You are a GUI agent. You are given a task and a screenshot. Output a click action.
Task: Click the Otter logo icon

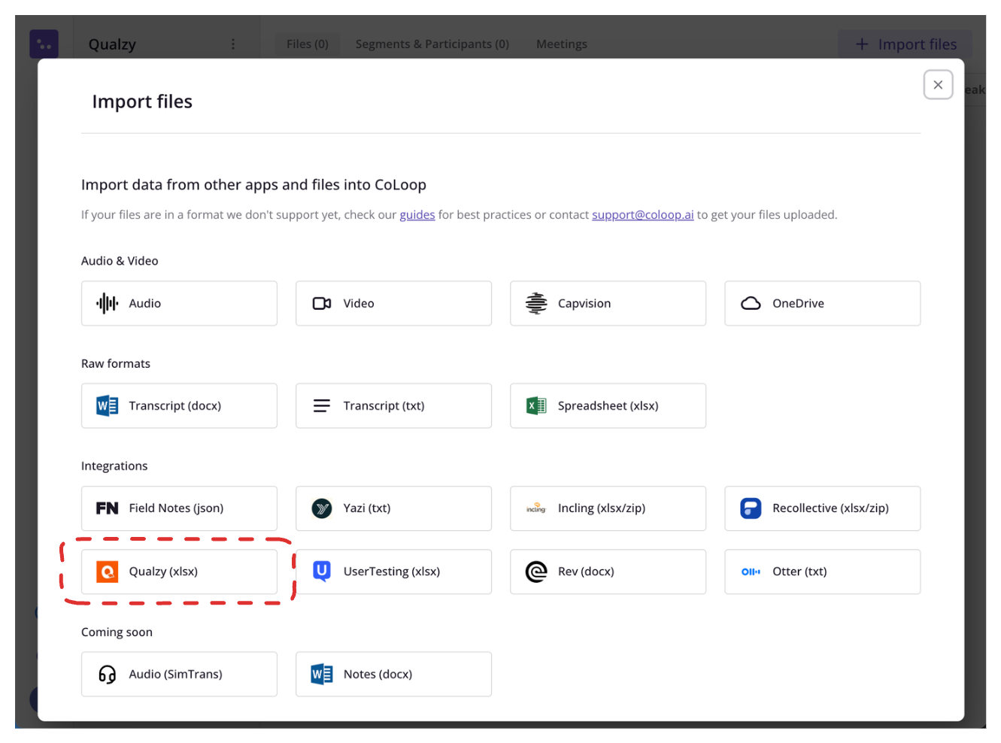[751, 572]
